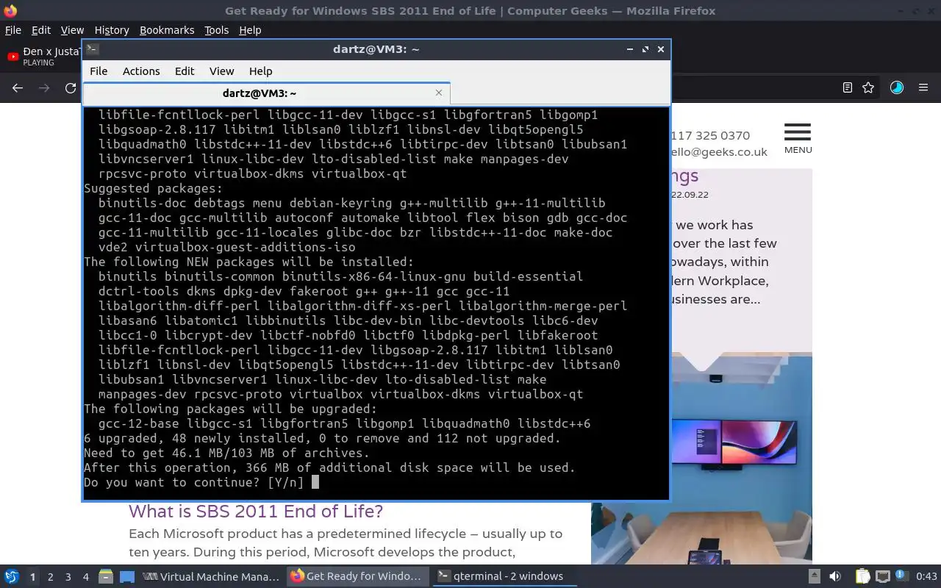Screen dimensions: 941x588
Task: Click the qterminal title bar icon
Action: click(x=92, y=49)
